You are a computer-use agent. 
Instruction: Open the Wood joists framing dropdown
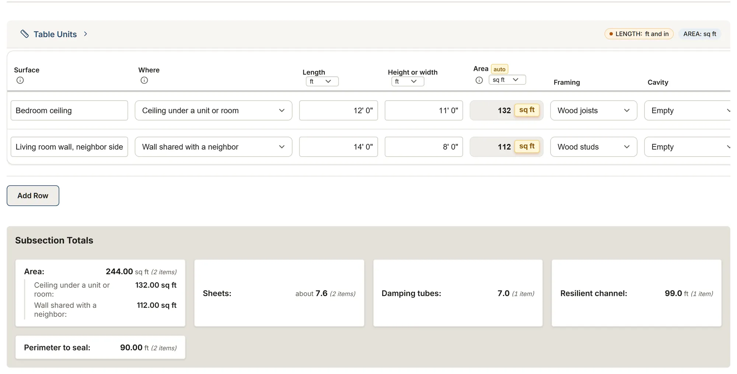594,111
